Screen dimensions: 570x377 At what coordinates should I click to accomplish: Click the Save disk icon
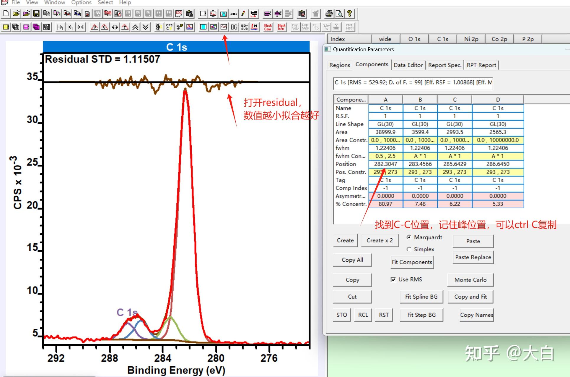[36, 14]
